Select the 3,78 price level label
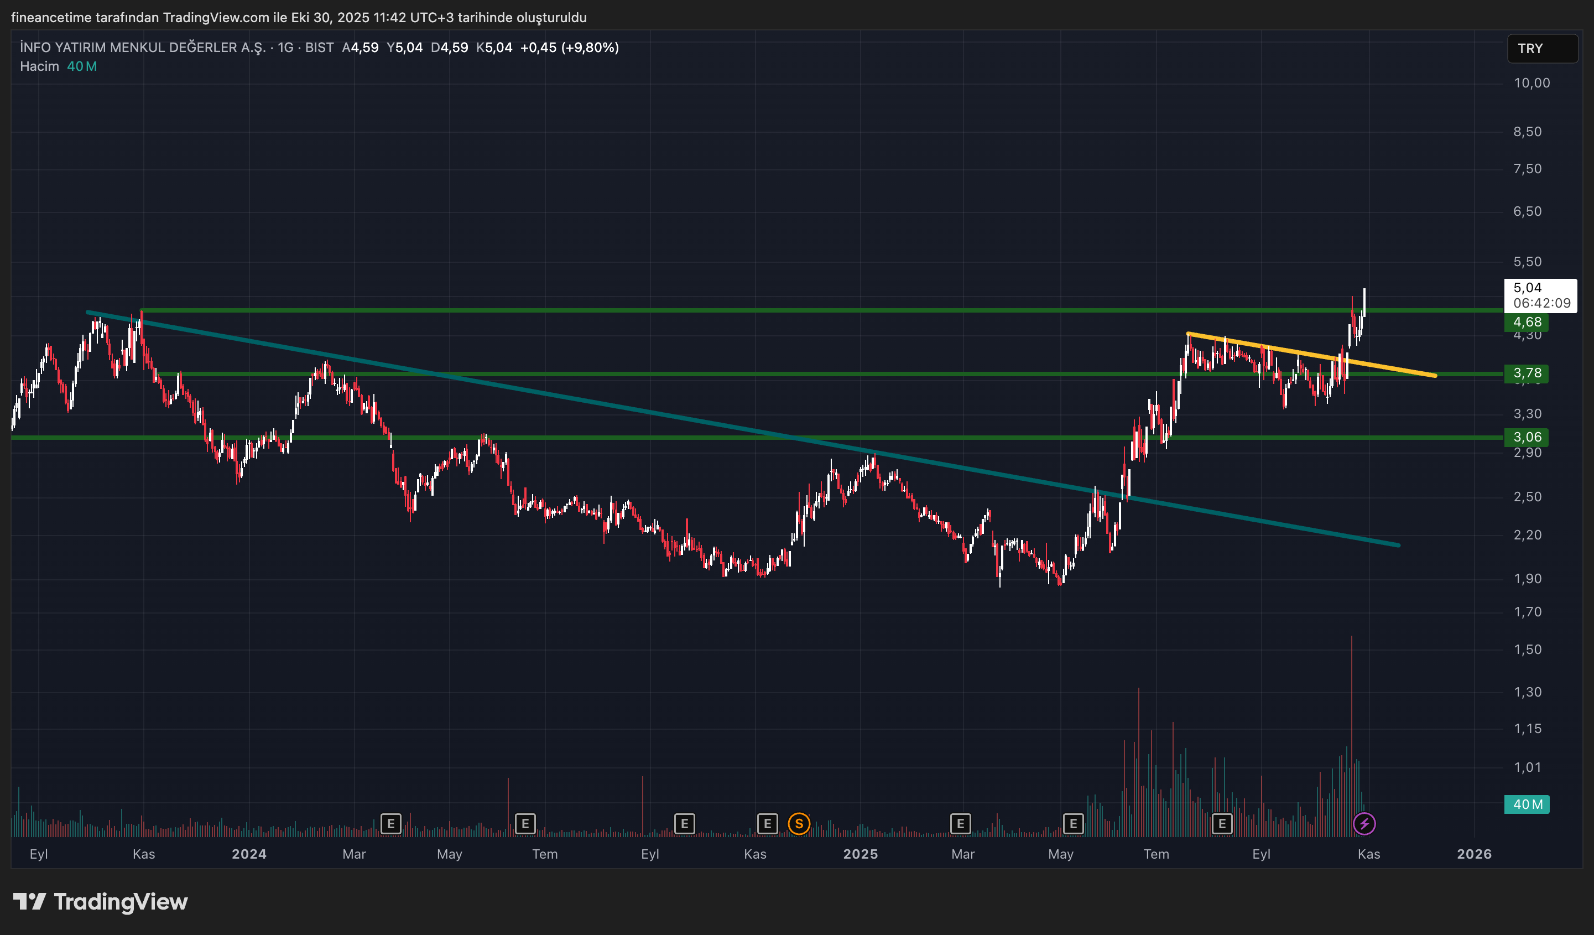 [1525, 374]
